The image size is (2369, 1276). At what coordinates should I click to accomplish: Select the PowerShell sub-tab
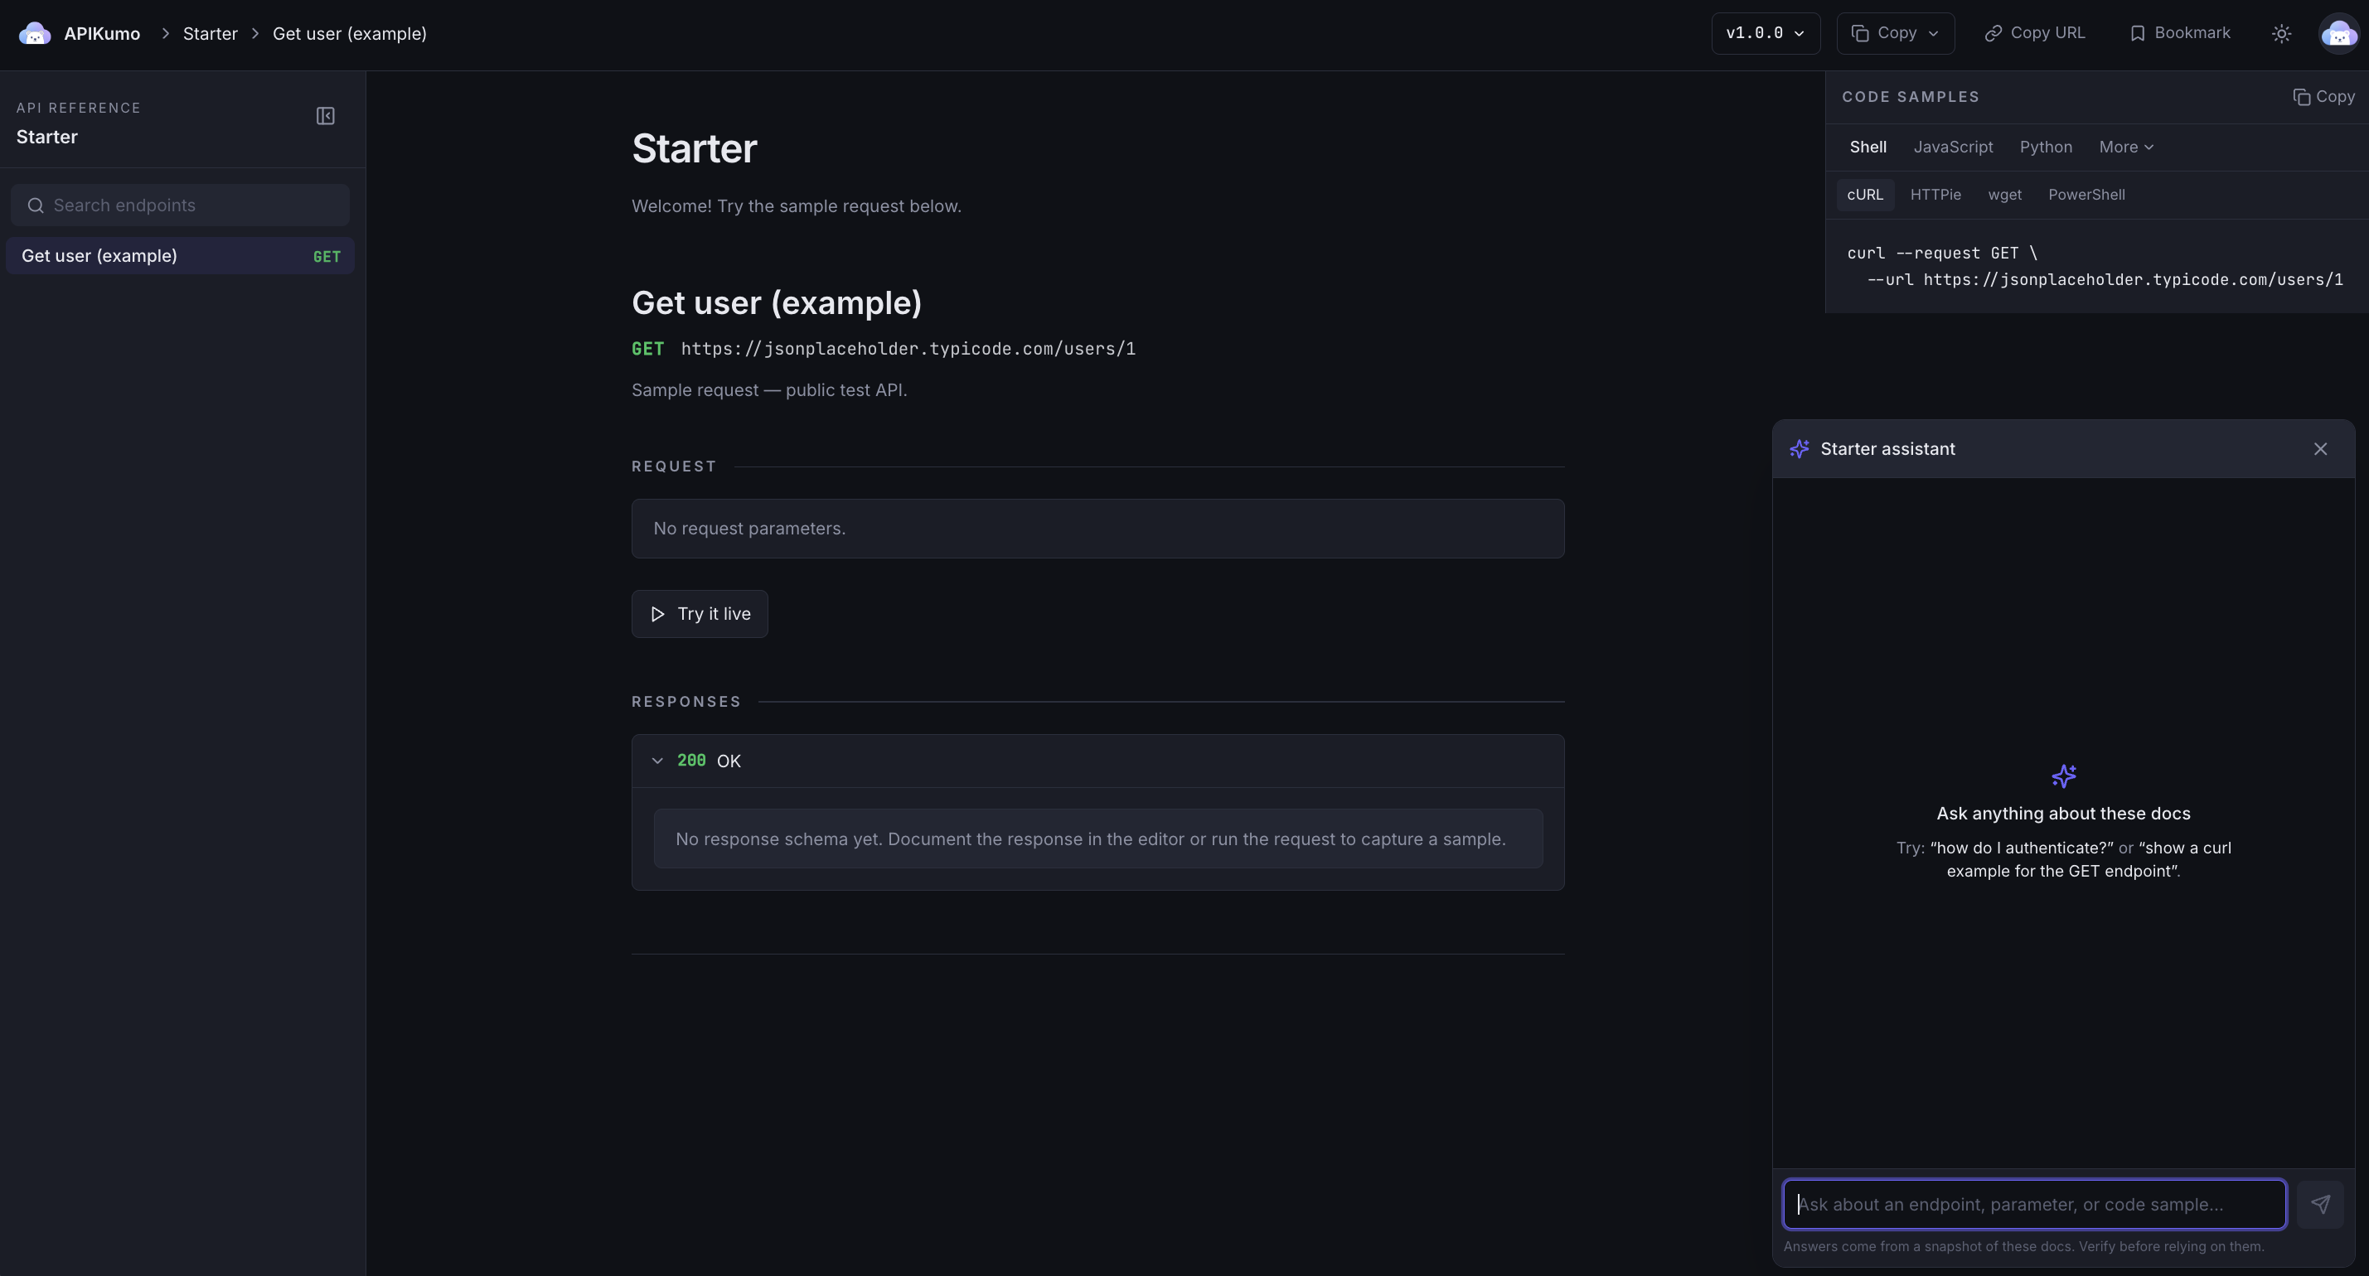pyautogui.click(x=2086, y=195)
